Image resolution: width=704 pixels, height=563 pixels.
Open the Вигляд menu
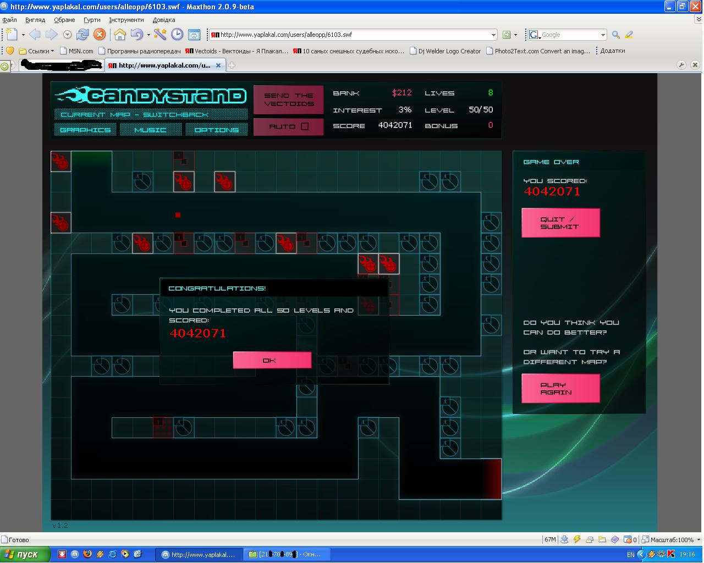[x=35, y=20]
